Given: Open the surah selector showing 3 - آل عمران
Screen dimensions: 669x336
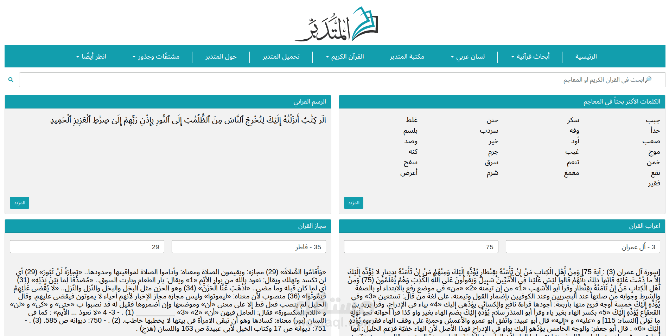Looking at the screenshot, I should [583, 247].
